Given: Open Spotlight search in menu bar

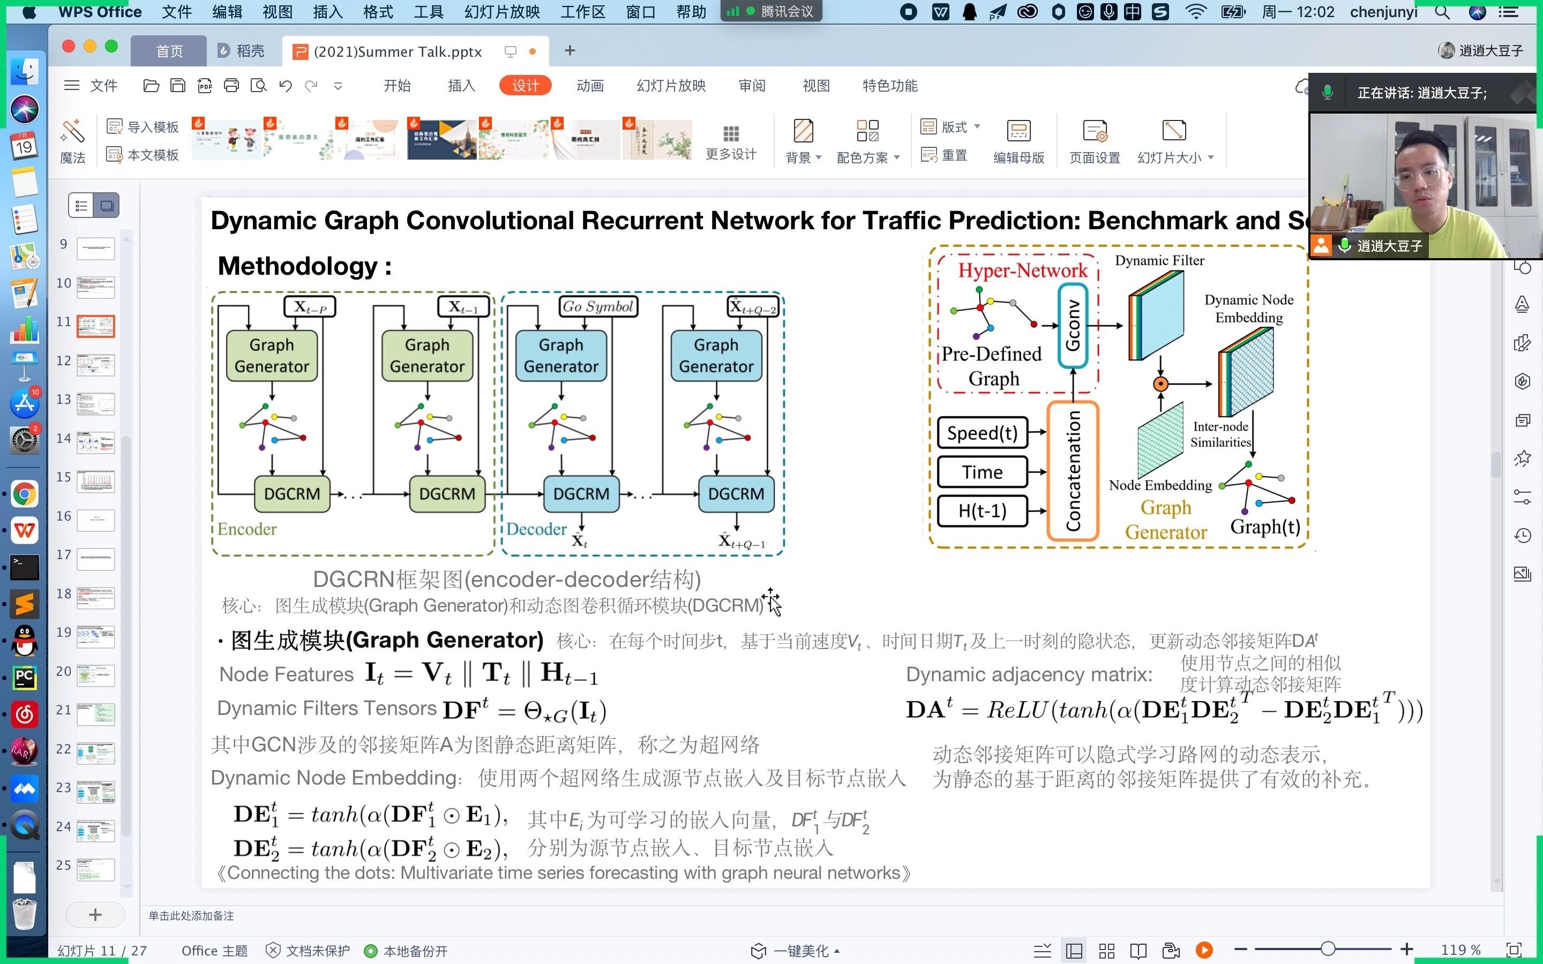Looking at the screenshot, I should pyautogui.click(x=1442, y=11).
